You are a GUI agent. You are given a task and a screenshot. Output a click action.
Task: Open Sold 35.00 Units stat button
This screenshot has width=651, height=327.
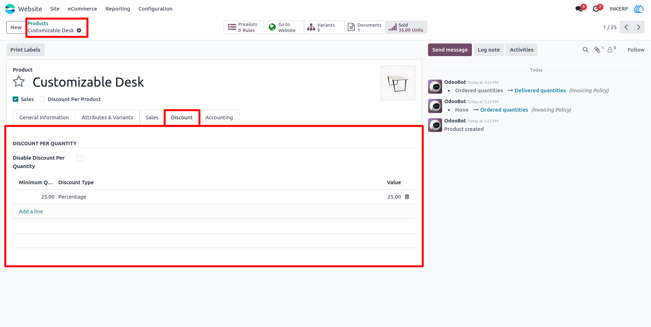point(406,27)
